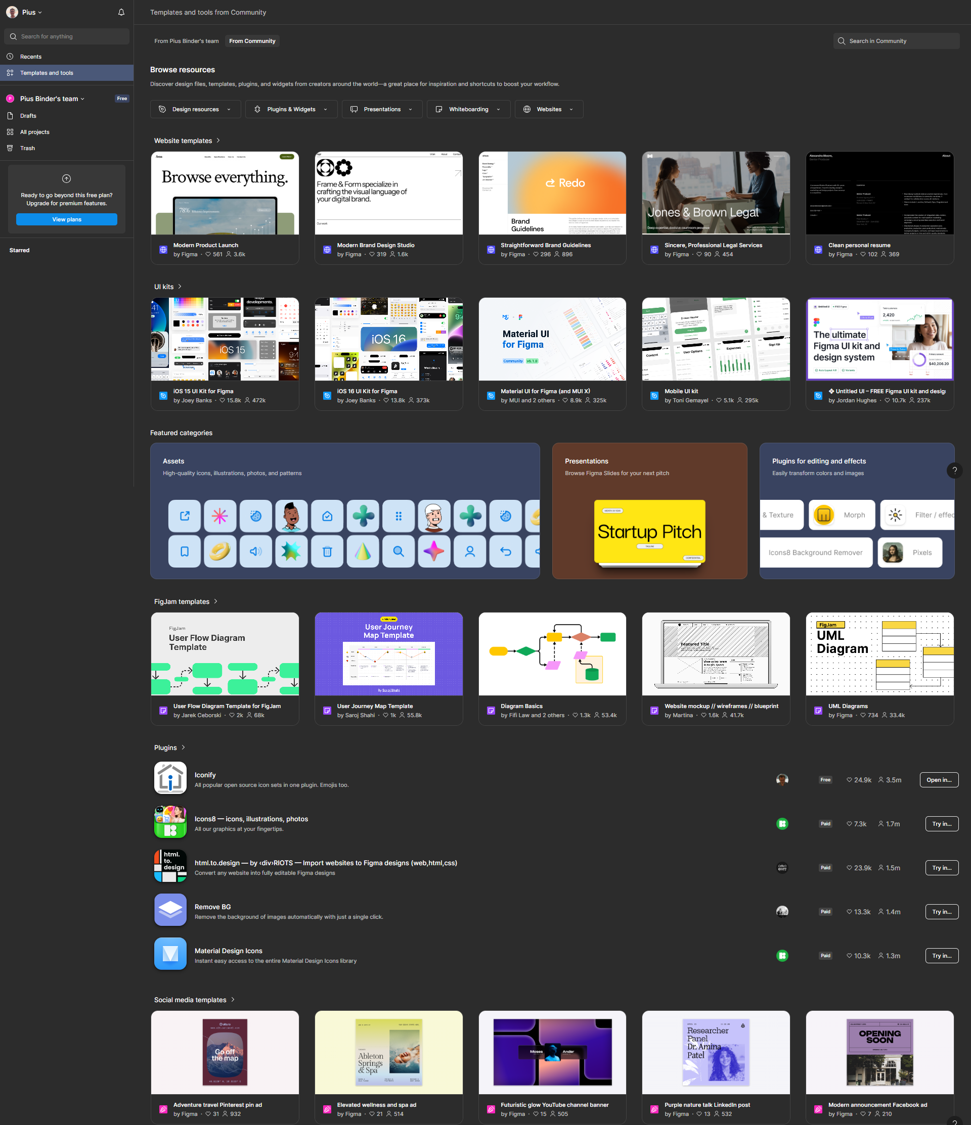Open the Startup Pitch presentation thumbnail
Screen dimensions: 971x1125
649,533
